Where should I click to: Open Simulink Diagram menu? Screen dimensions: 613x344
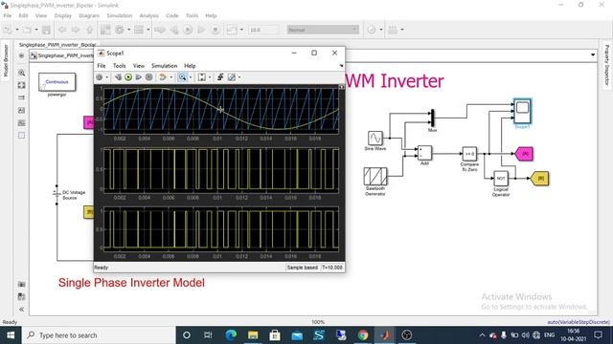(x=89, y=15)
